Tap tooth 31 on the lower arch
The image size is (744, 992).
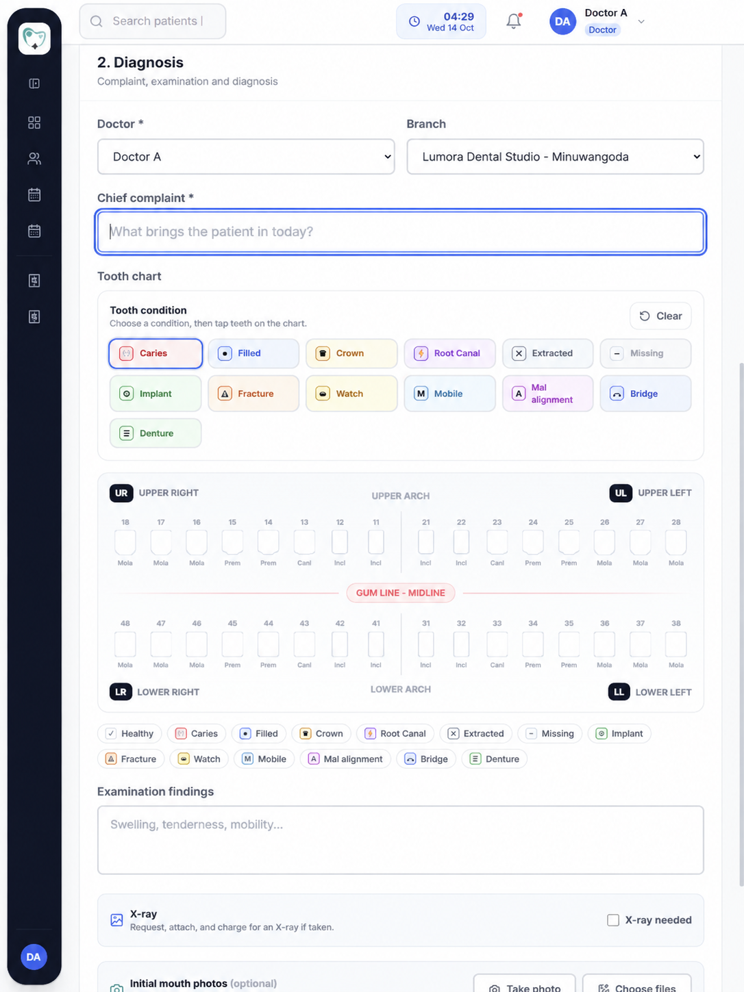pos(426,644)
